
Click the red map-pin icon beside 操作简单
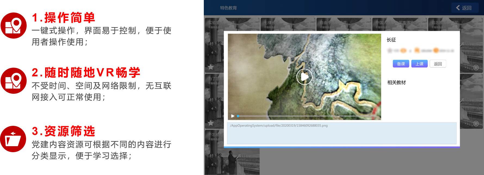pos(14,26)
